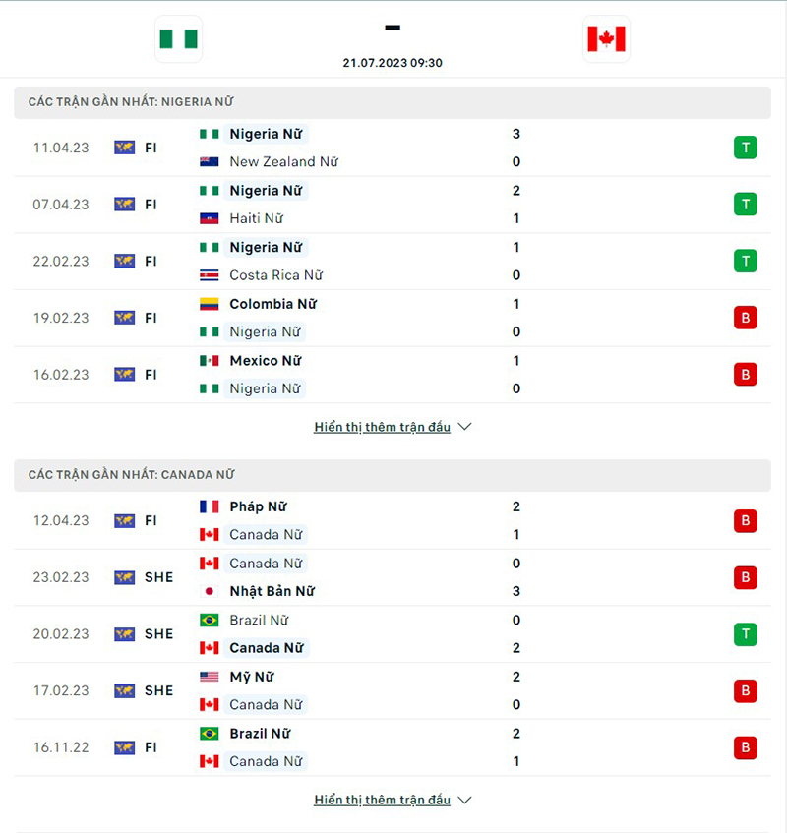Click the Colombia Nữ flag icon
The height and width of the screenshot is (833, 787).
tap(211, 304)
